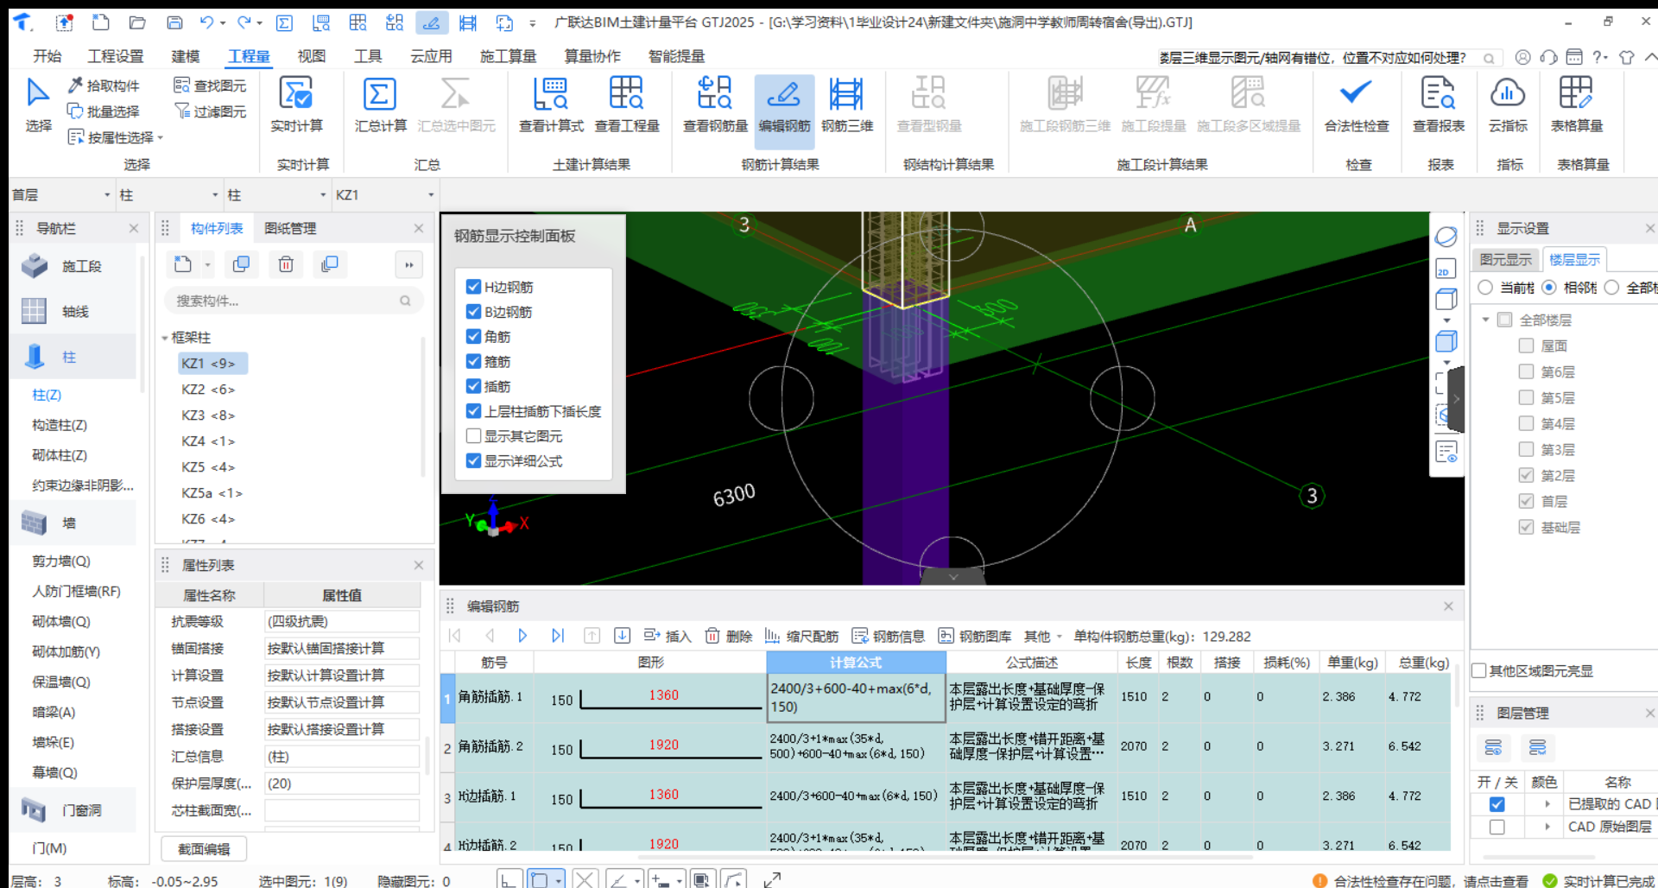Click 搜索构件 search field
The image size is (1658, 888).
click(293, 301)
